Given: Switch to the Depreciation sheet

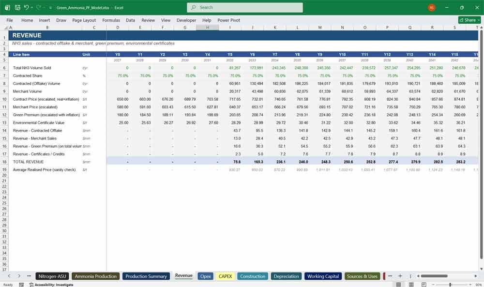Looking at the screenshot, I should pos(286,276).
